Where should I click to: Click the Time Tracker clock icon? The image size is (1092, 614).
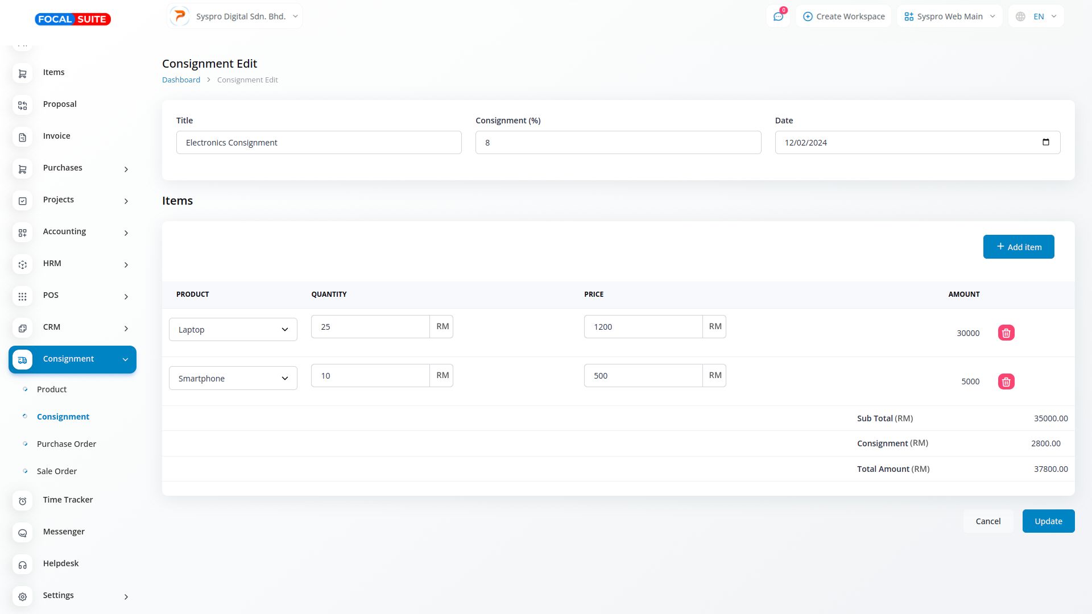tap(23, 501)
